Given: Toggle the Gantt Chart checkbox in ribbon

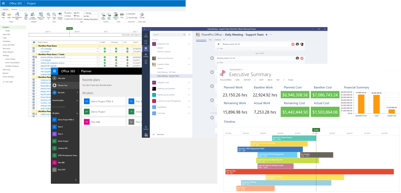Looking at the screenshot, I should click(65, 19).
